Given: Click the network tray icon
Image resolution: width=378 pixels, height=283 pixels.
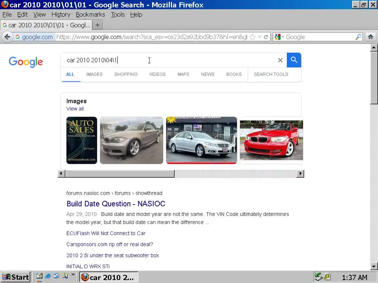Looking at the screenshot, I should (x=319, y=277).
